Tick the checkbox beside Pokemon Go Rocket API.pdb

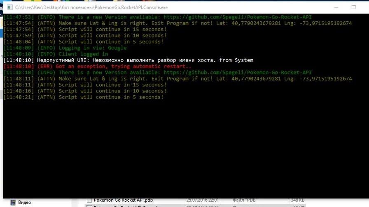(x=89, y=200)
